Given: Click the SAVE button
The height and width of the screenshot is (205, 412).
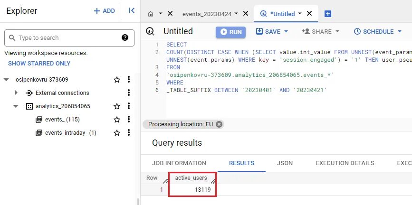Looking at the screenshot, I should click(268, 31).
